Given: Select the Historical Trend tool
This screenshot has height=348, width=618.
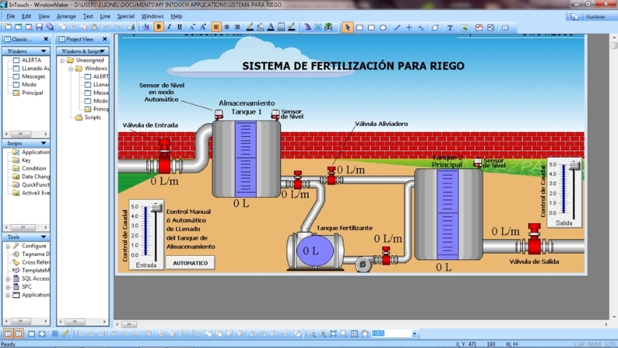Looking at the screenshot, I should 490,28.
